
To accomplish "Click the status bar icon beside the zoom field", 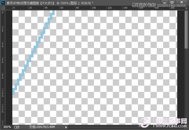I will pos(16,127).
